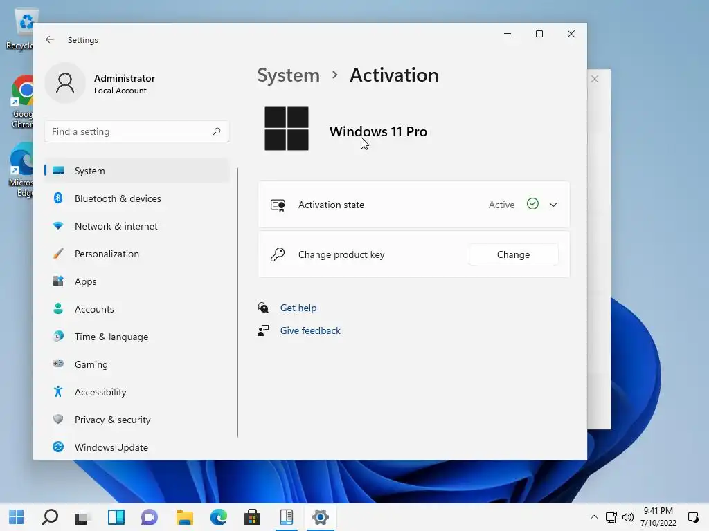Viewport: 709px width, 531px height.
Task: Click the Windows 11 Pro edition text
Action: point(378,131)
